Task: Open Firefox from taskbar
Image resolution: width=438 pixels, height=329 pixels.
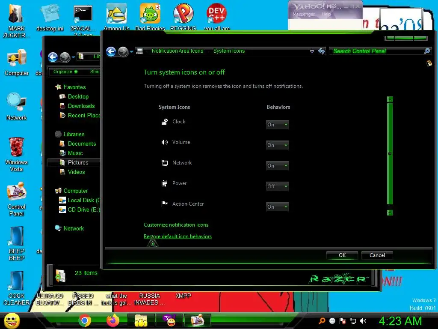Action: tap(113, 320)
